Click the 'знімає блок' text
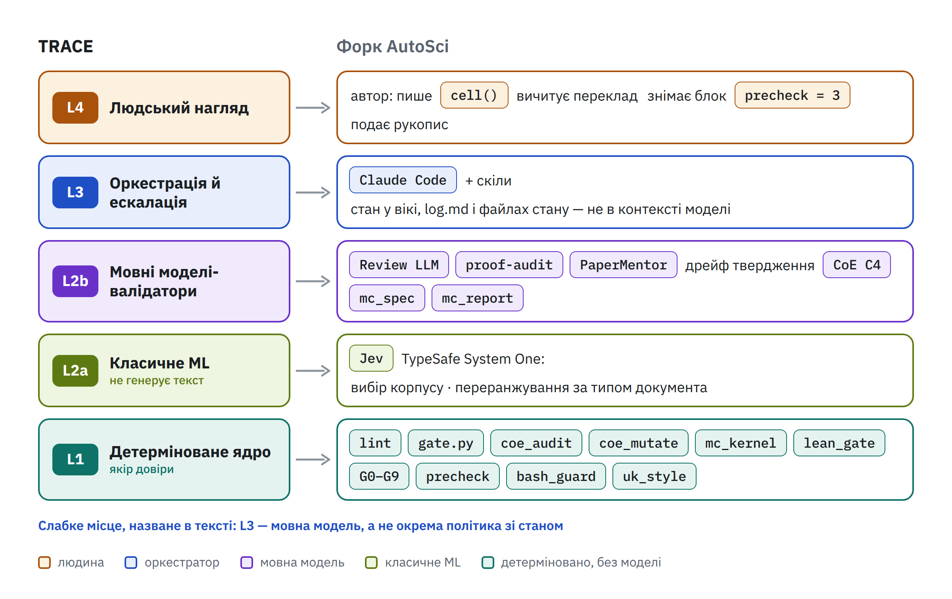This screenshot has height=599, width=952. [687, 96]
